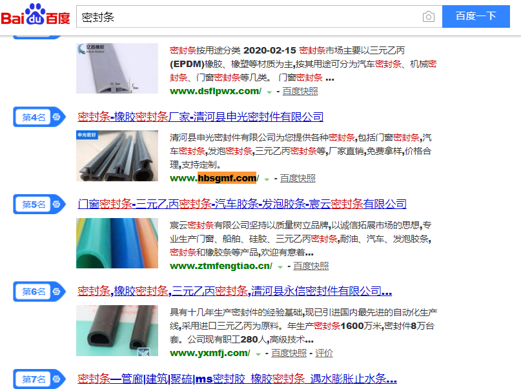Open the 管廊|建筑|聚硫 result title link
This screenshot has width=521, height=389.
tap(237, 379)
